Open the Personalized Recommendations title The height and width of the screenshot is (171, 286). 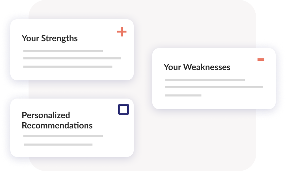tap(57, 121)
